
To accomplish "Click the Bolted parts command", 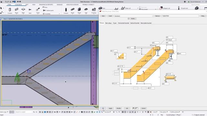I will [48, 10].
